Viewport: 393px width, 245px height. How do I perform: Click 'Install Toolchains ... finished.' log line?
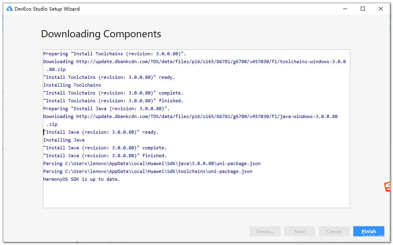pyautogui.click(x=113, y=100)
